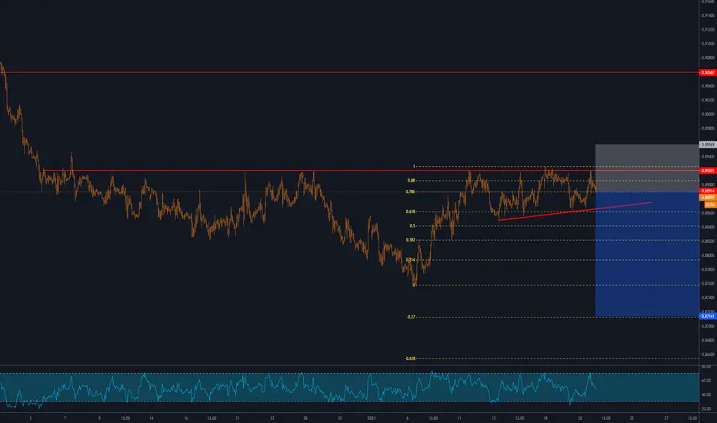Select the 0.91000 price scale tick
Screen dimensions: 717x423
(x=708, y=44)
